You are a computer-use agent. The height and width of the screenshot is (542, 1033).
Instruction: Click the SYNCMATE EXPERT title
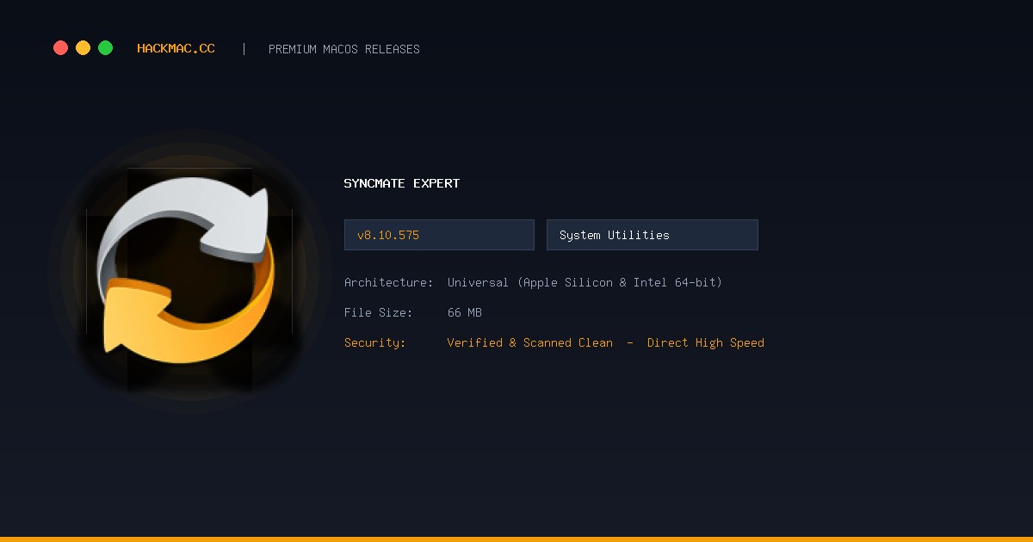(402, 183)
